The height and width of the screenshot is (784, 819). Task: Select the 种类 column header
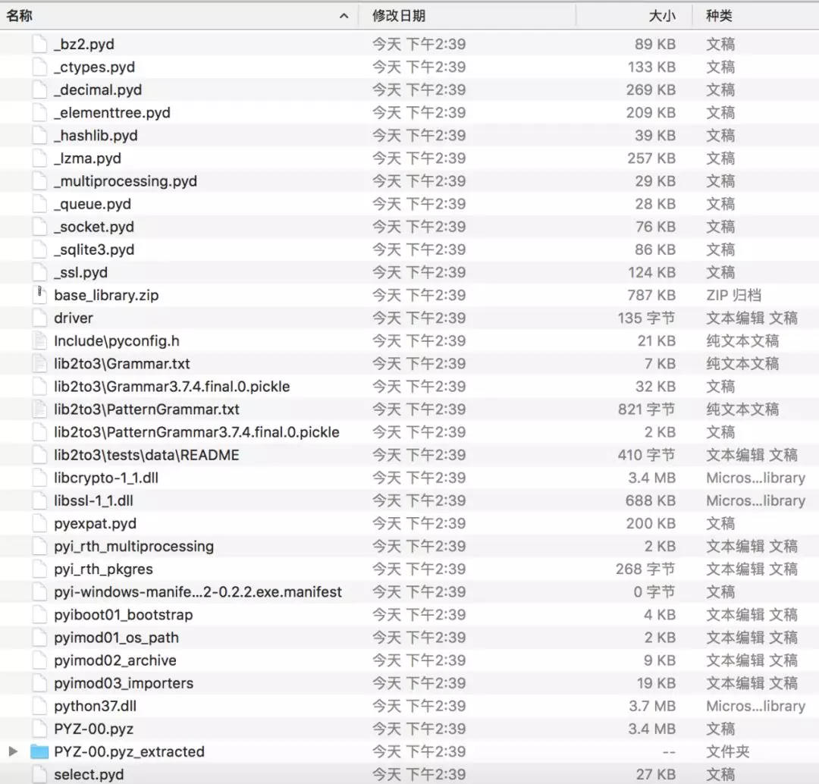[719, 15]
